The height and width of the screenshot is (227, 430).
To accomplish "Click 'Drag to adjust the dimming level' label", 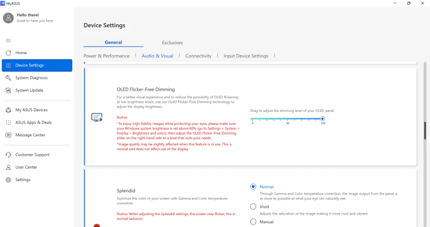I will pyautogui.click(x=292, y=111).
